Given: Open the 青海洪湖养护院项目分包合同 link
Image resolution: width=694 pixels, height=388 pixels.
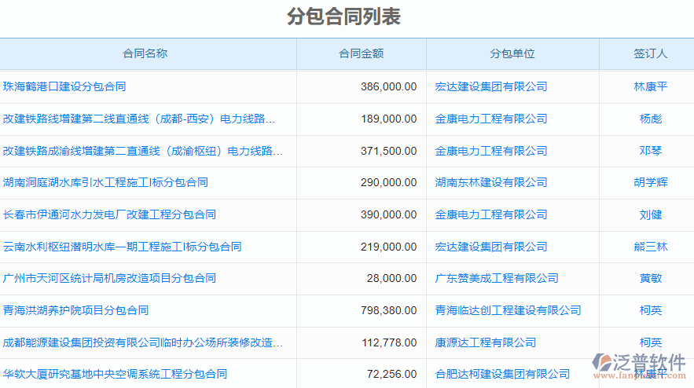Looking at the screenshot, I should [75, 310].
